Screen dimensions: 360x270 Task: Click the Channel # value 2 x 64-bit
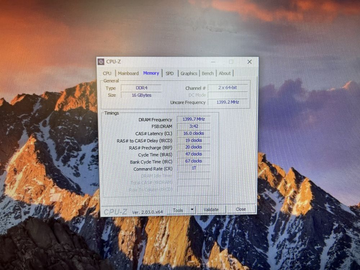228,88
